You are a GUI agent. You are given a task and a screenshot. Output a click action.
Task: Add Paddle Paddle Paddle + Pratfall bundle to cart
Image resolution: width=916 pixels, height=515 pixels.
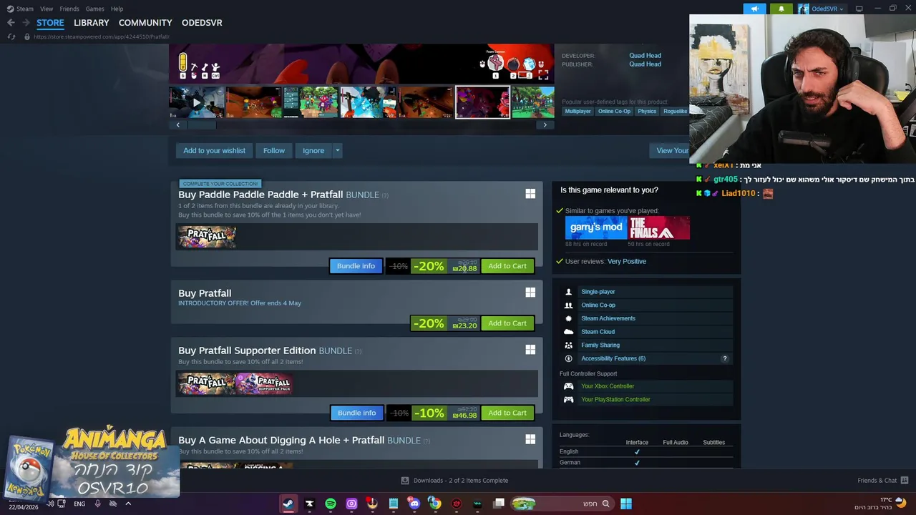[x=507, y=266]
